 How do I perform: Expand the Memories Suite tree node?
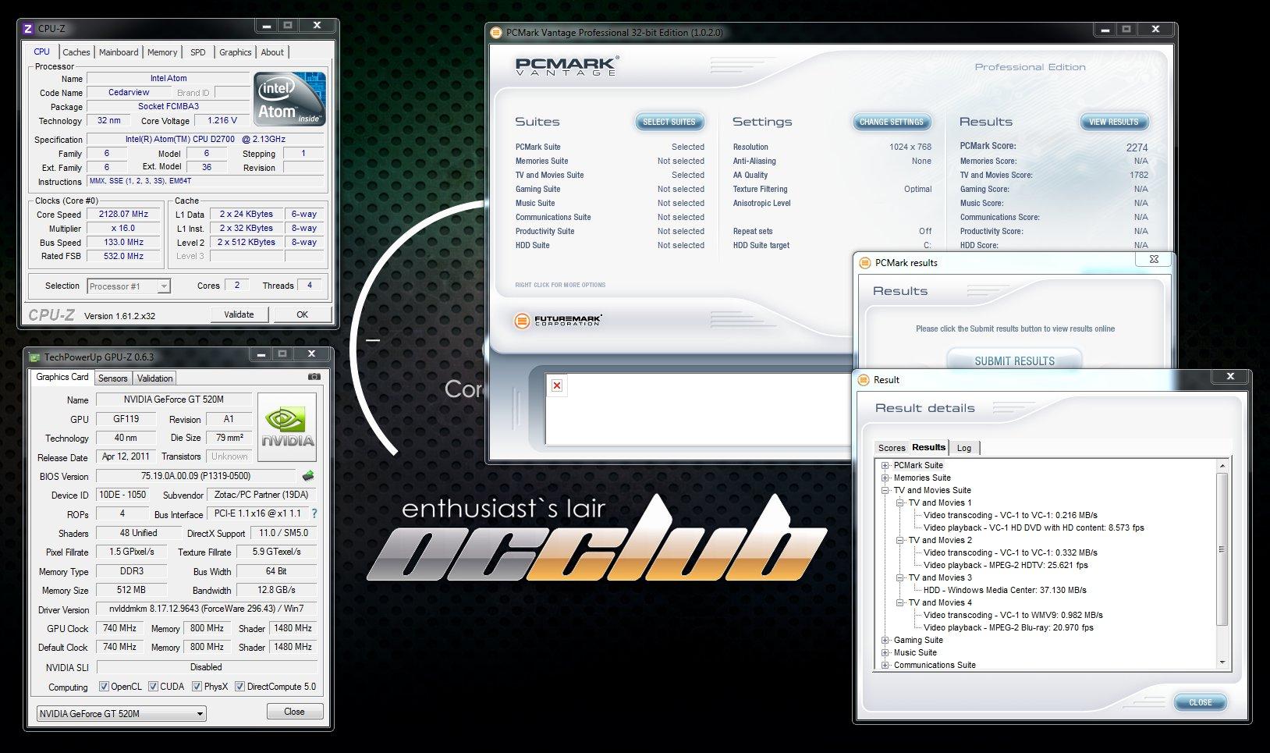tap(885, 478)
